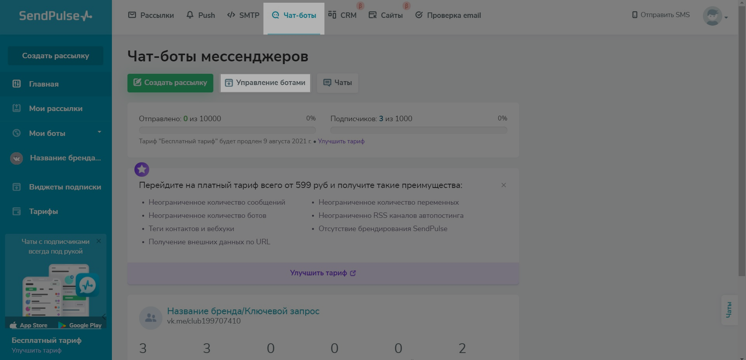Click the purple Улучшить тариф bar
Image resolution: width=746 pixels, height=360 pixels.
tap(323, 273)
